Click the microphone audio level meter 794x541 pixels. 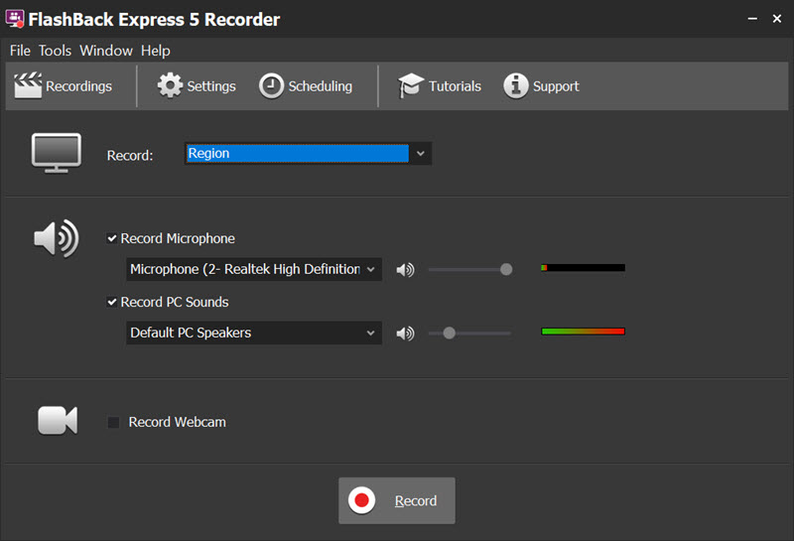(x=583, y=267)
